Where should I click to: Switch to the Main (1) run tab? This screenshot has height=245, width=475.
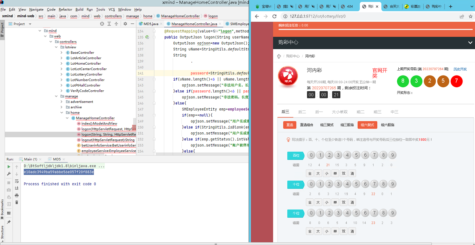30,159
